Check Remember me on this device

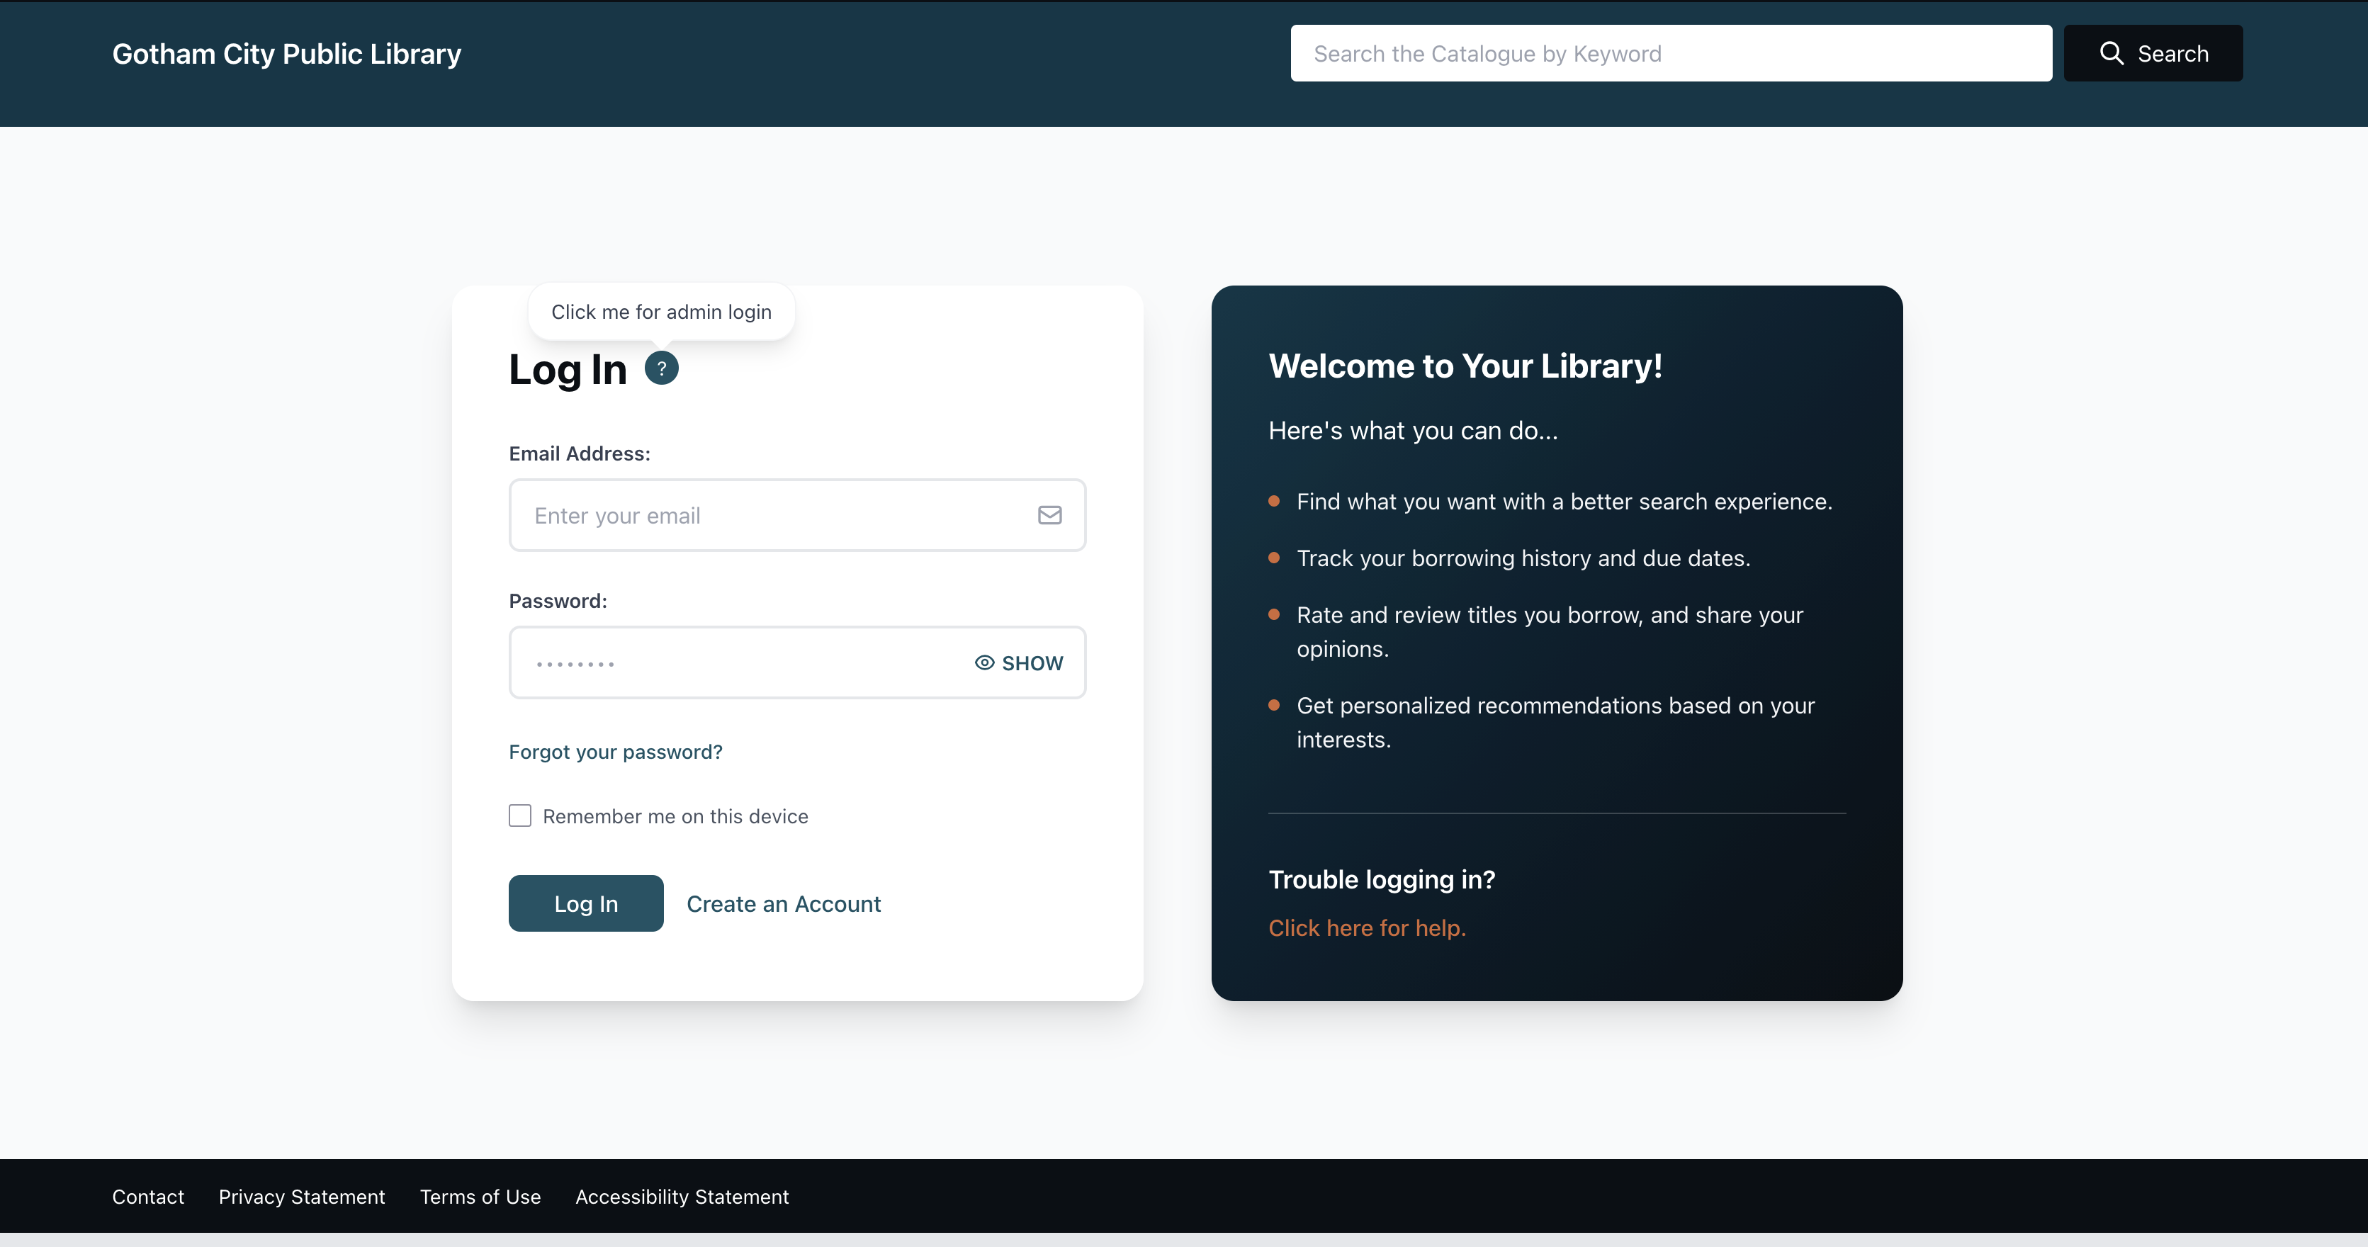pos(520,816)
